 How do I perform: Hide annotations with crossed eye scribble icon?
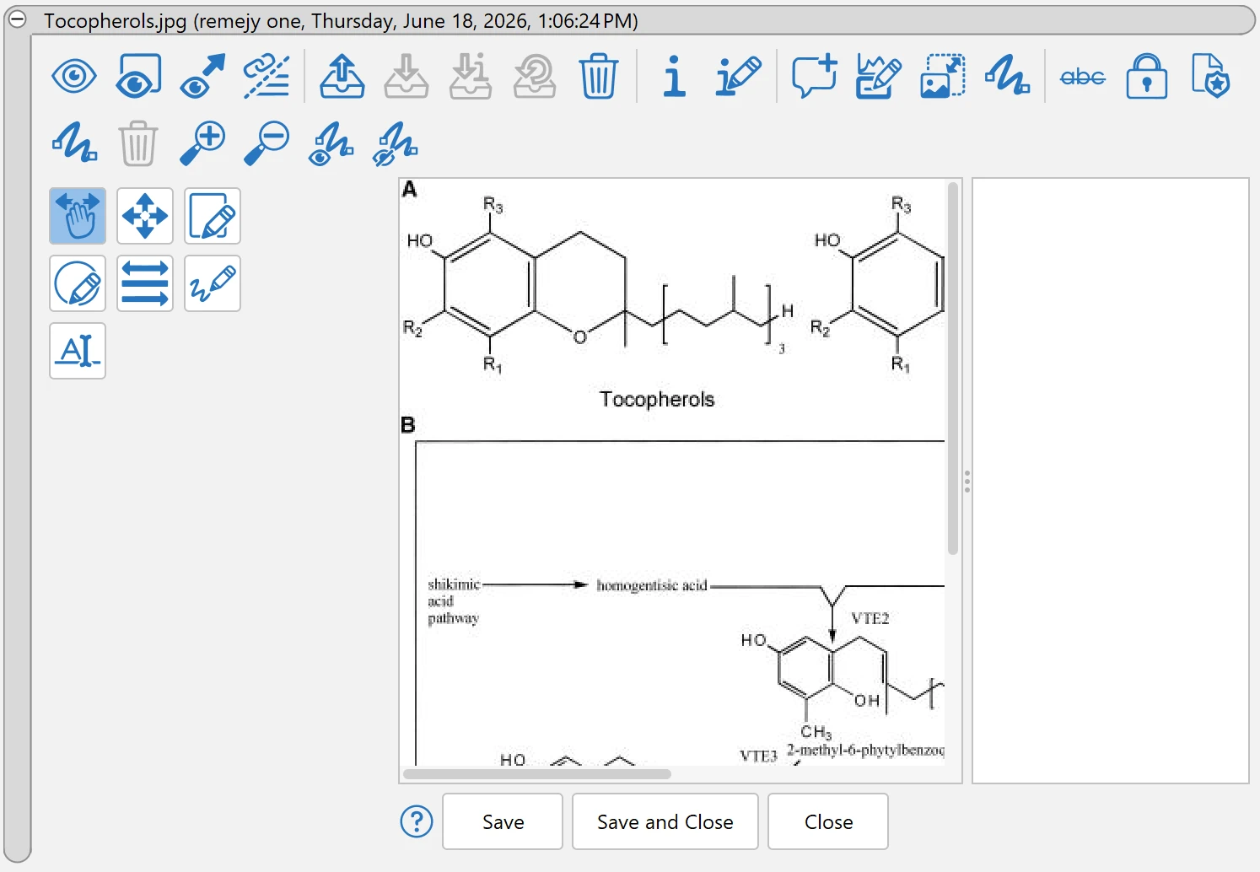point(395,143)
